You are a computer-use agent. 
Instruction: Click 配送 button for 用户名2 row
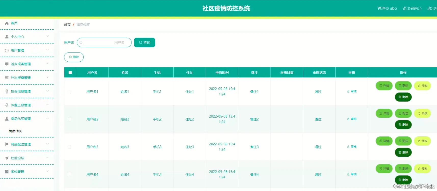[x=403, y=113]
